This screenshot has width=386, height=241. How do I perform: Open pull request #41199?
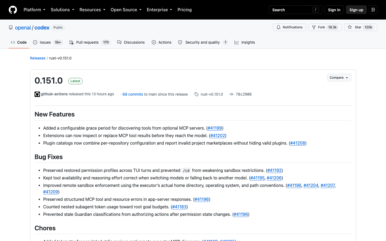(215, 128)
